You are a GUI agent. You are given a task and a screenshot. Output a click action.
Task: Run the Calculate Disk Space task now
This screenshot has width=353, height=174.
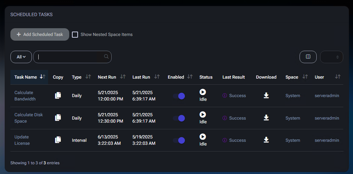203,115
